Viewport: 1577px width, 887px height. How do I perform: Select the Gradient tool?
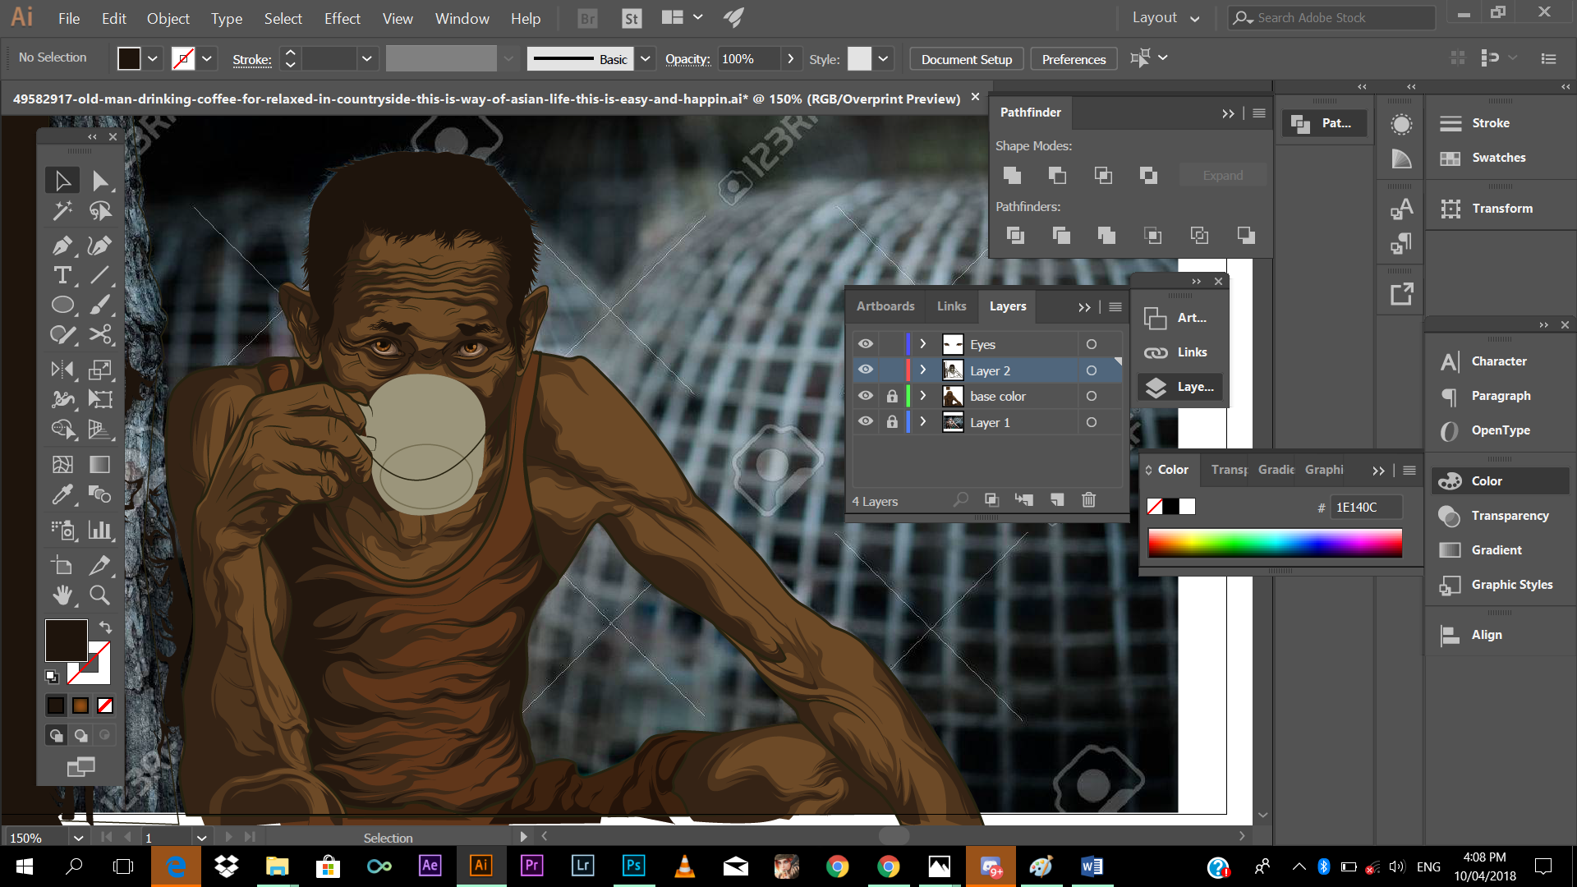click(x=100, y=465)
